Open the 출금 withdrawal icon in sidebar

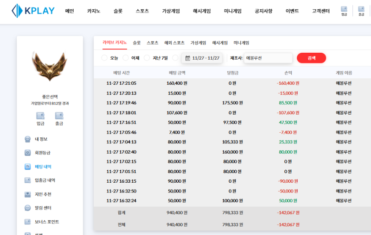coord(59,116)
